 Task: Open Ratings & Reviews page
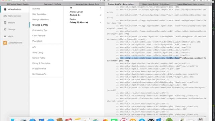[40, 19]
